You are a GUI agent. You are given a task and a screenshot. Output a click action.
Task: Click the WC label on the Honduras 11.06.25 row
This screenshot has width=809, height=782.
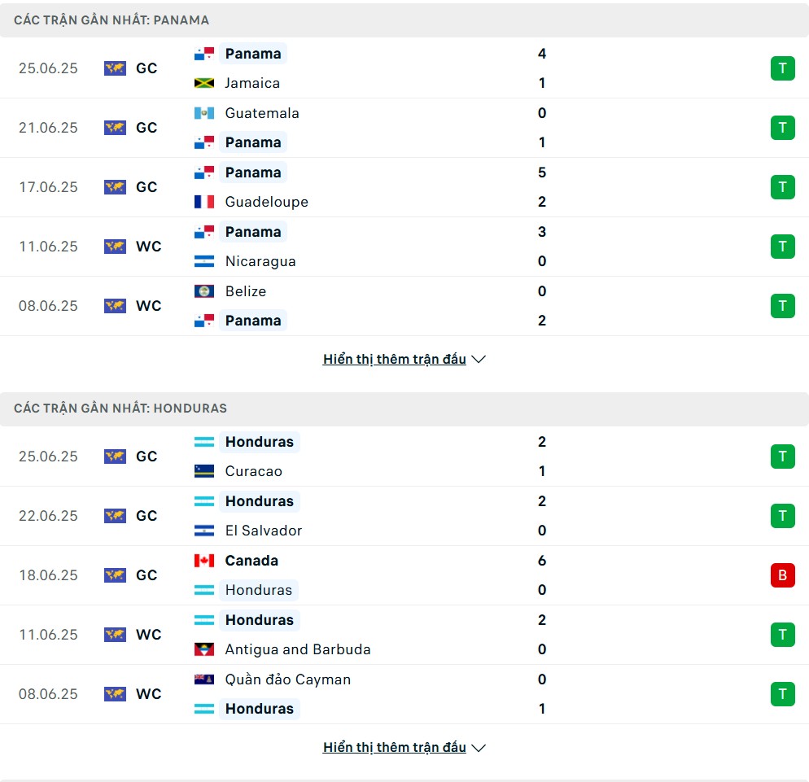(149, 634)
